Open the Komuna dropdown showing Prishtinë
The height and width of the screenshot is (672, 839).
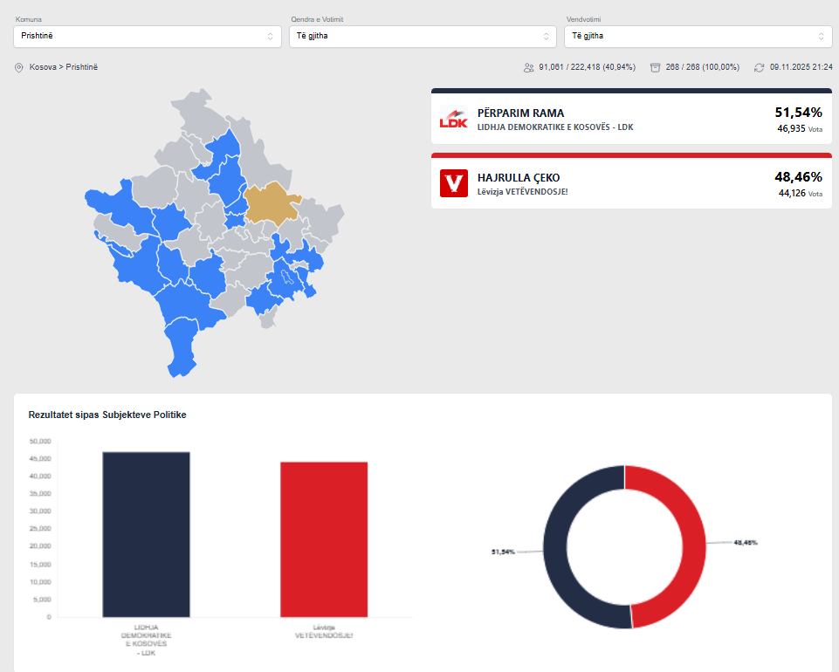point(148,37)
